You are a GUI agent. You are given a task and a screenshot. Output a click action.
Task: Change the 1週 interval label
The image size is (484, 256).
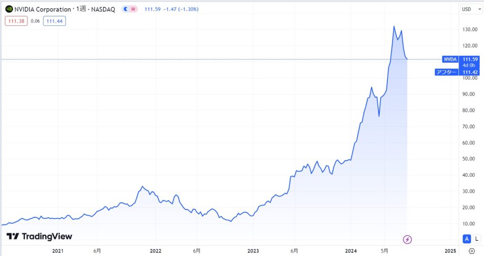(81, 9)
